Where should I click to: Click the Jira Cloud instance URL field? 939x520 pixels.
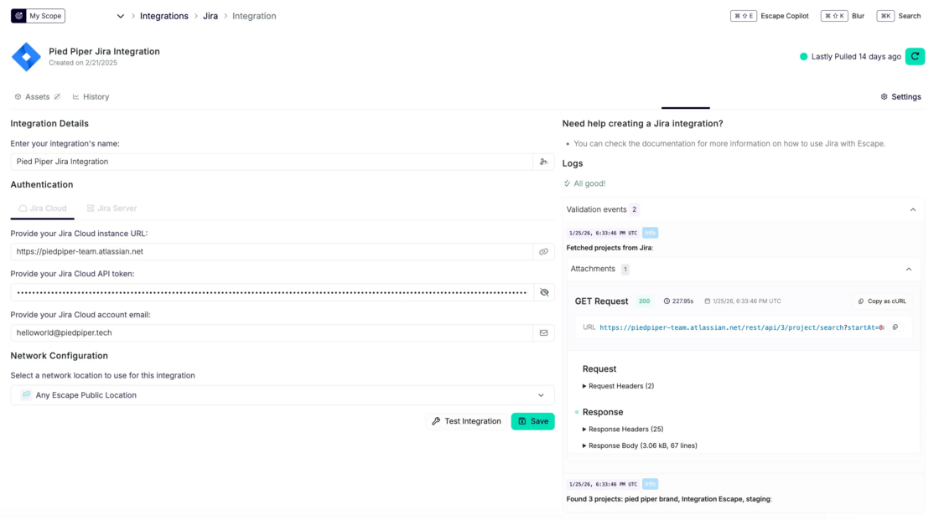(272, 252)
